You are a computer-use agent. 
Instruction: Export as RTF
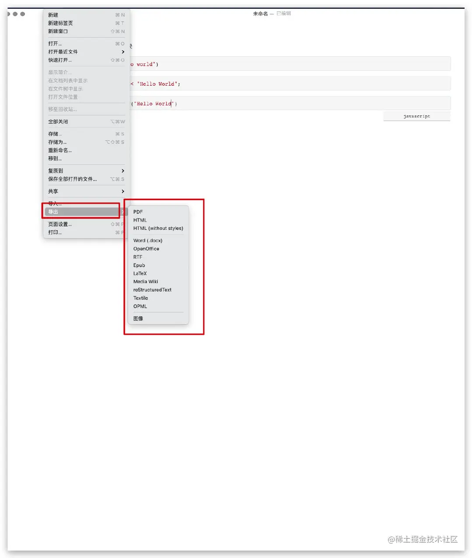(x=158, y=257)
